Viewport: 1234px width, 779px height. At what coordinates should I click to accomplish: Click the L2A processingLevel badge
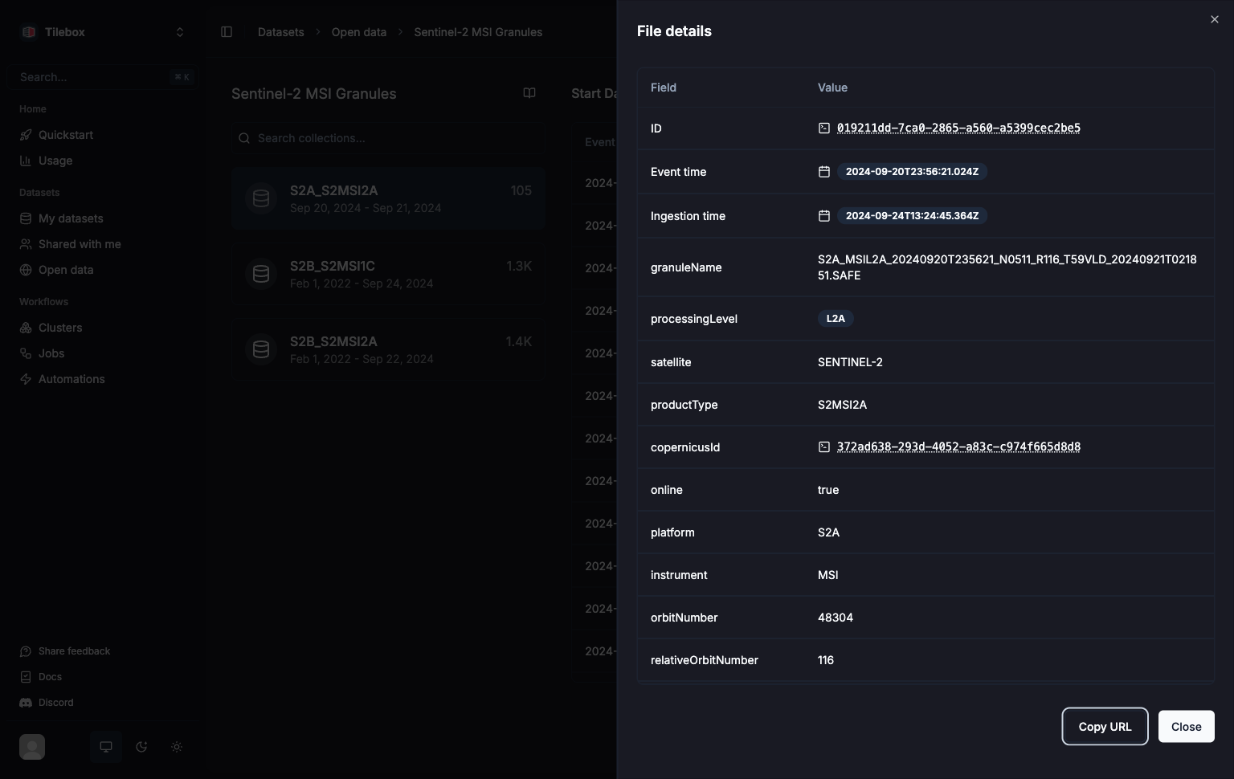[836, 319]
